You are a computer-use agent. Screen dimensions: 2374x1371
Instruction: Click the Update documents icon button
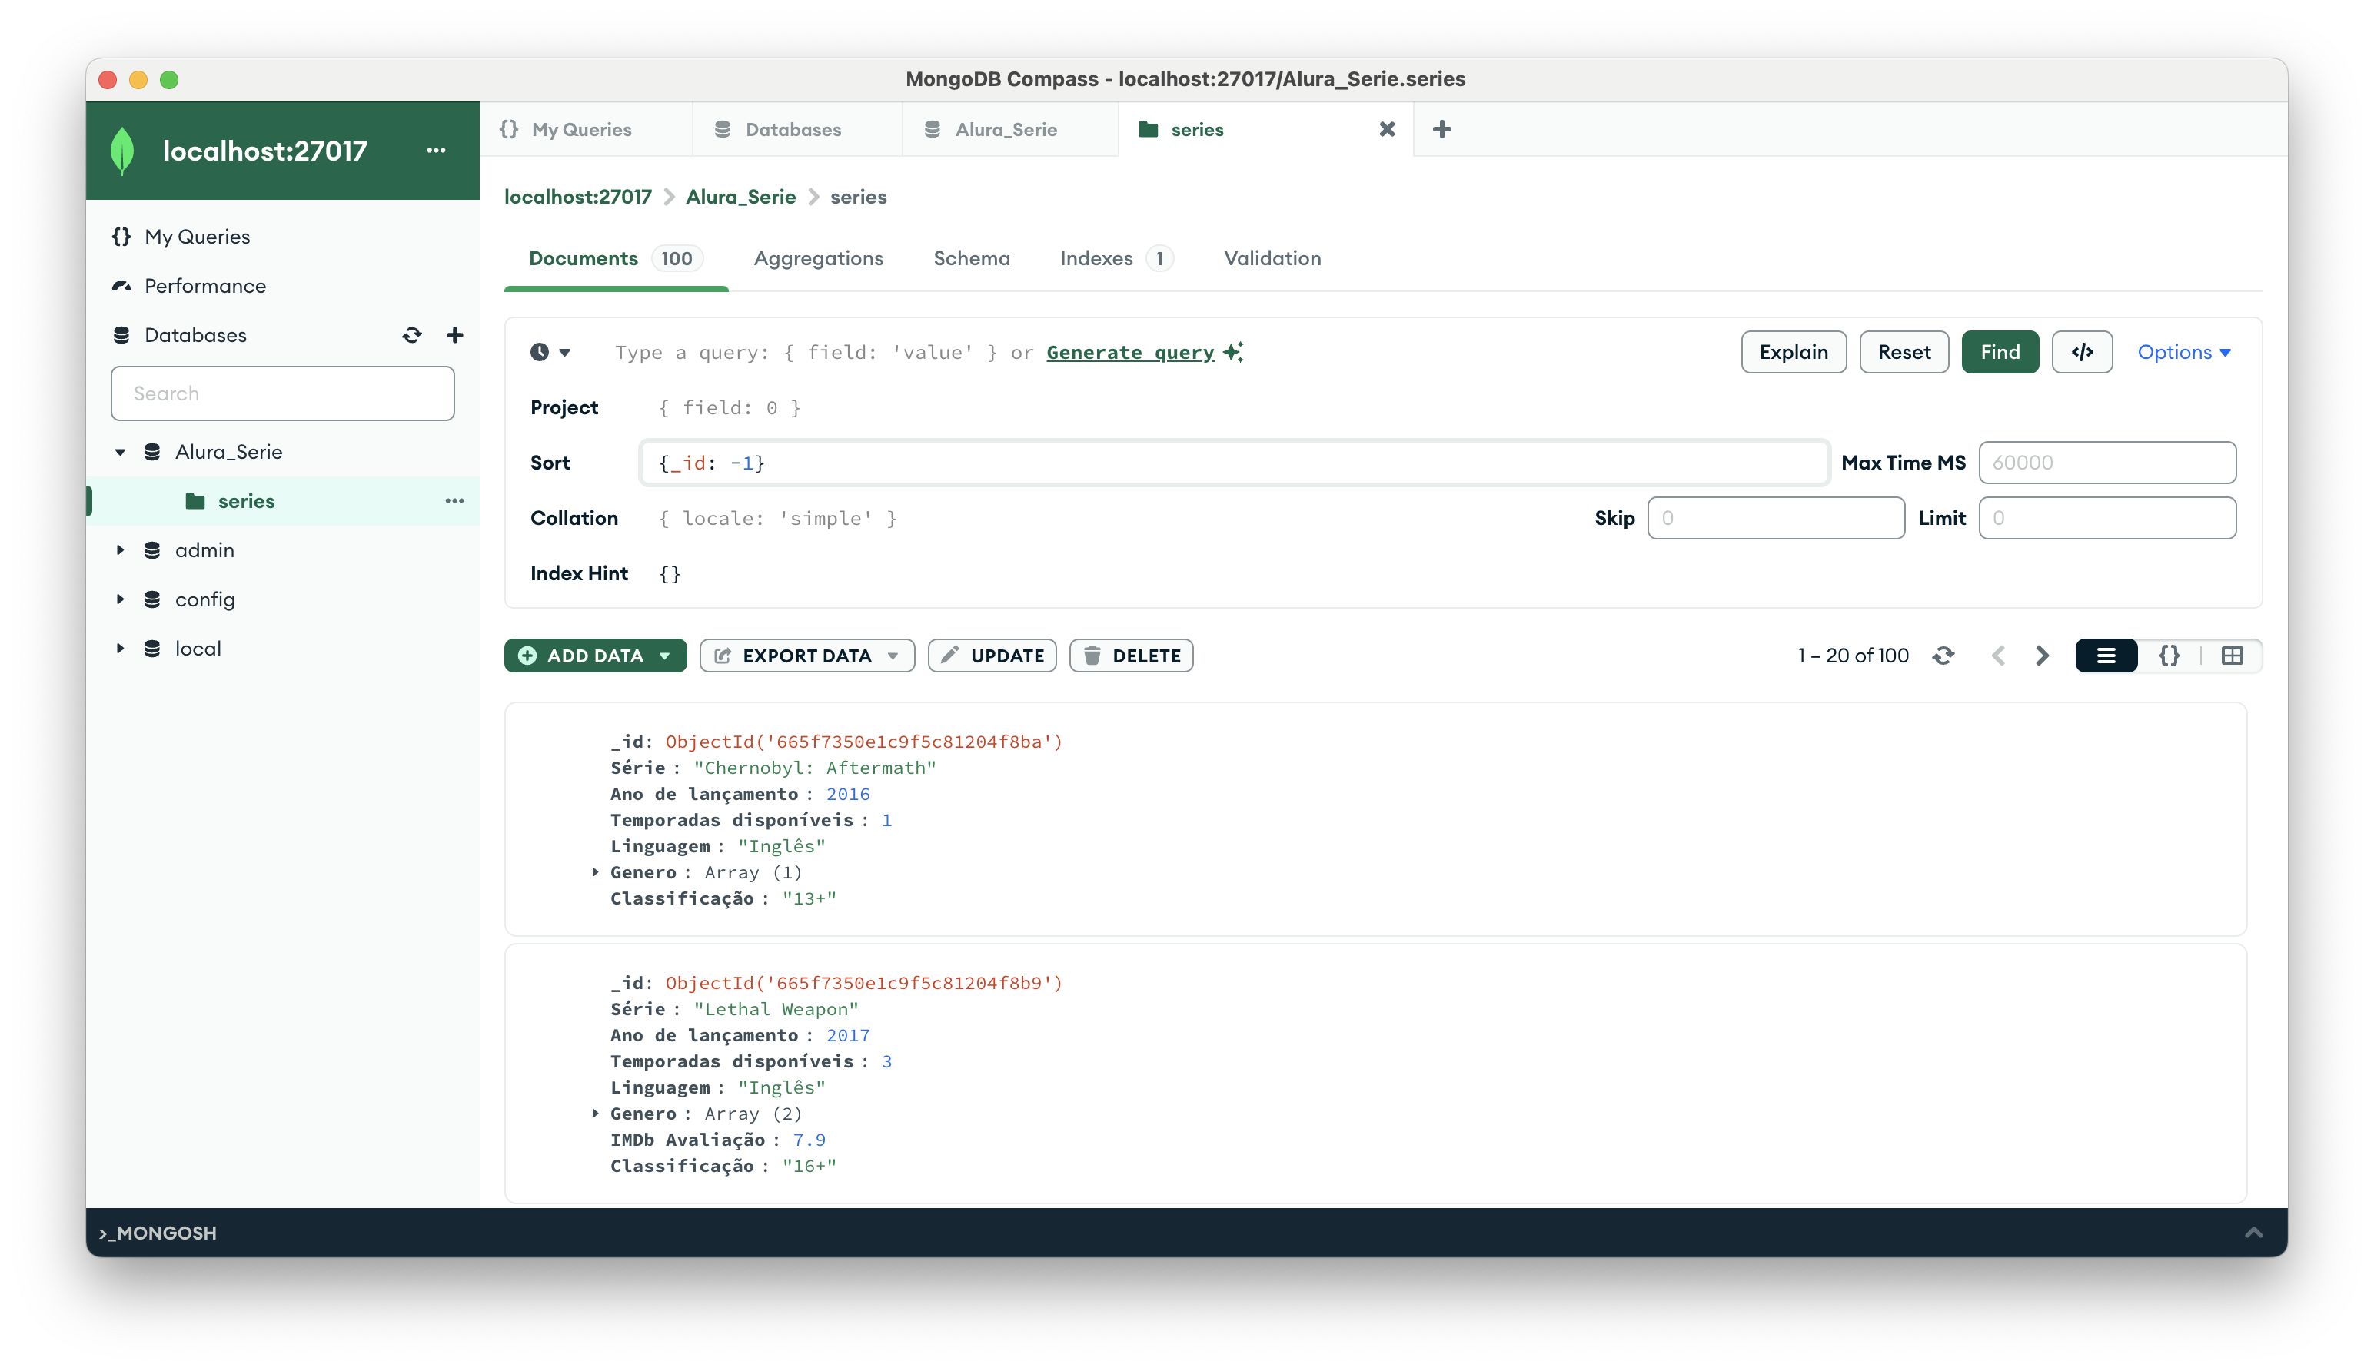pyautogui.click(x=992, y=655)
